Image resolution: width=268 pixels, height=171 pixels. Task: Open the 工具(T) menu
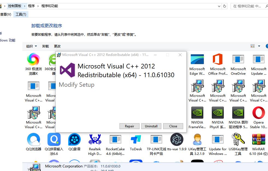(x=21, y=14)
